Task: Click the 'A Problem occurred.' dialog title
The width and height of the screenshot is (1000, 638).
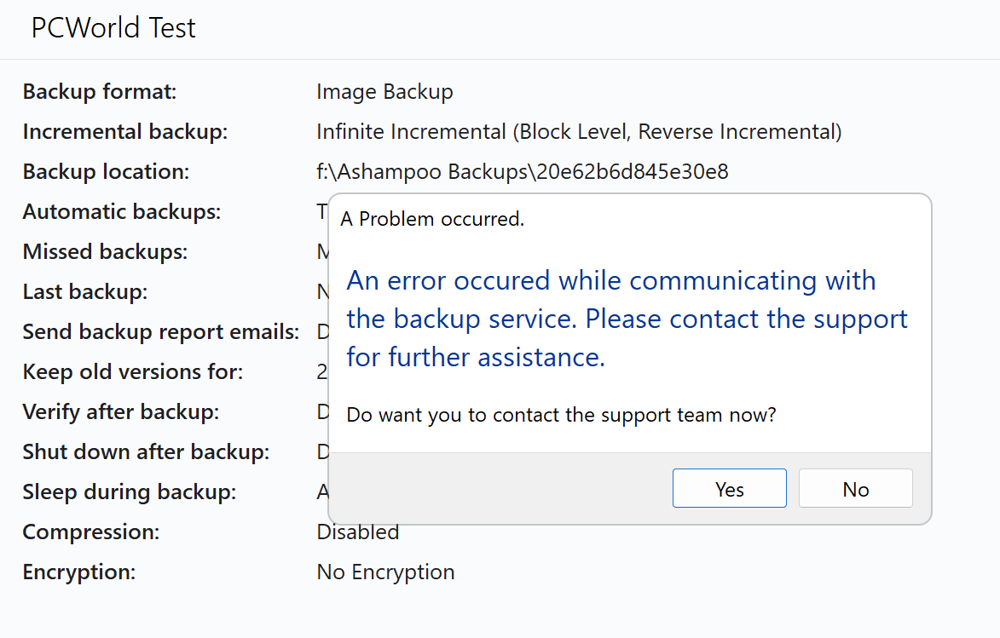Action: (x=432, y=219)
